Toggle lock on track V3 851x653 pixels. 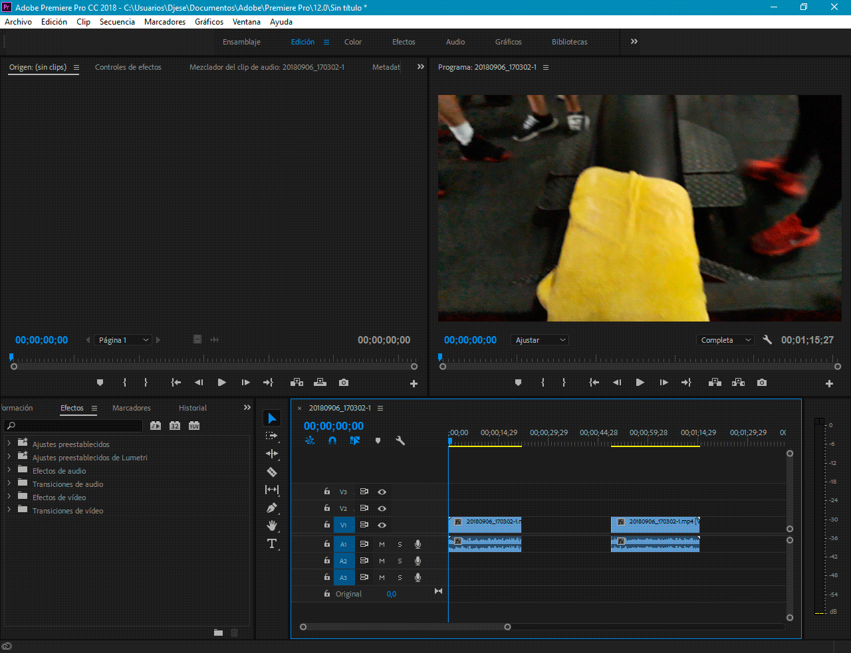pos(327,492)
